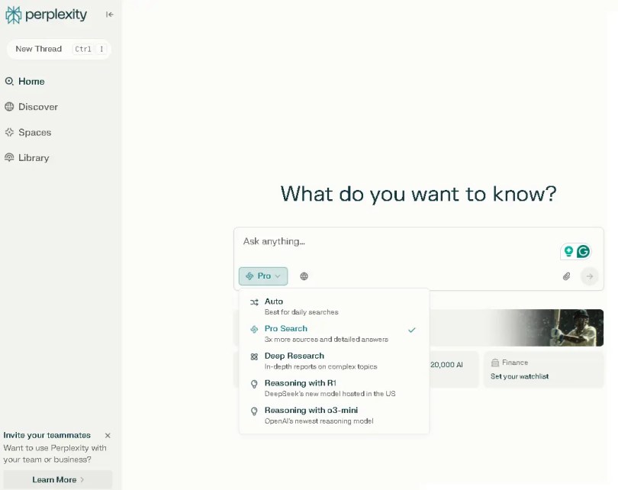The image size is (618, 490).
Task: Click the Auto shuffle icon
Action: click(x=254, y=302)
